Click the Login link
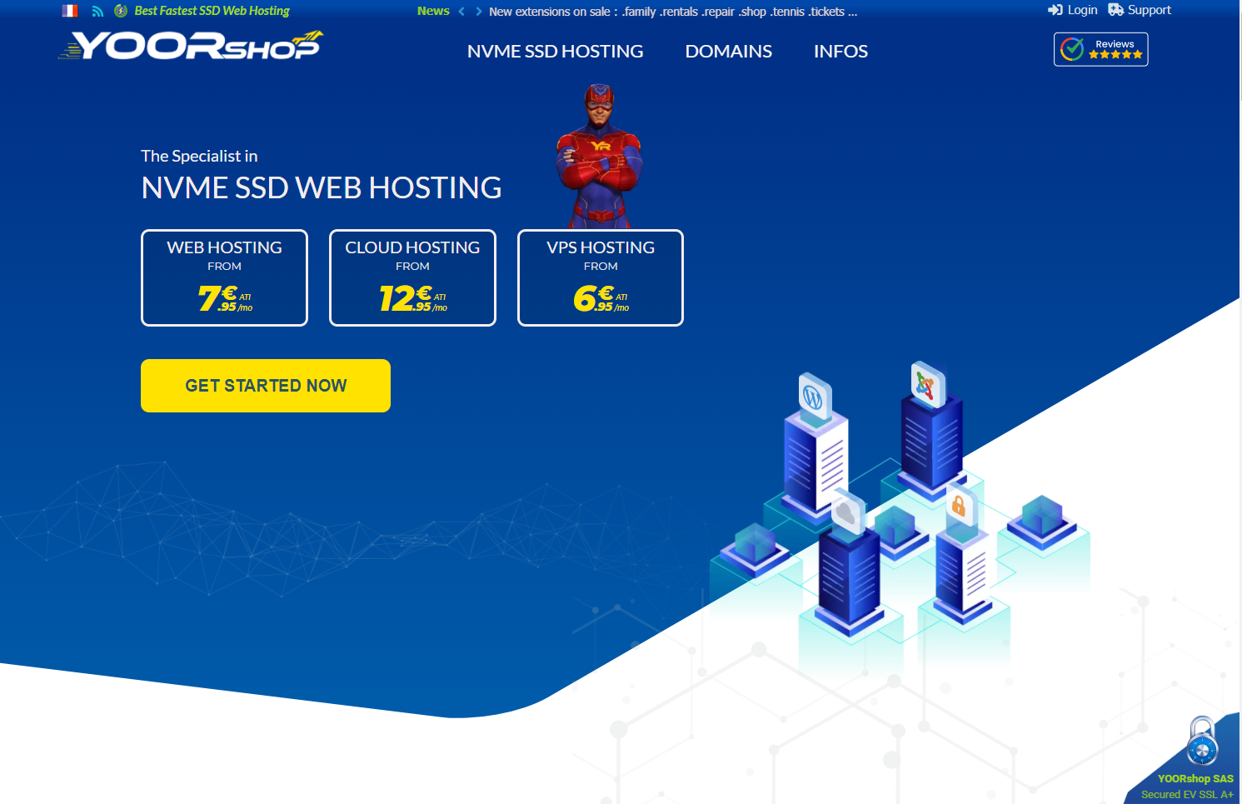 [x=1073, y=10]
